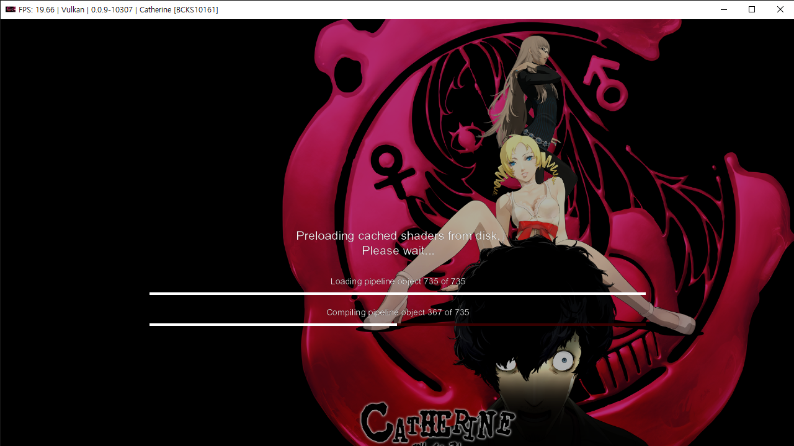794x446 pixels.
Task: Click the "Compiling pipeline object 367 of 735" label
Action: point(398,312)
